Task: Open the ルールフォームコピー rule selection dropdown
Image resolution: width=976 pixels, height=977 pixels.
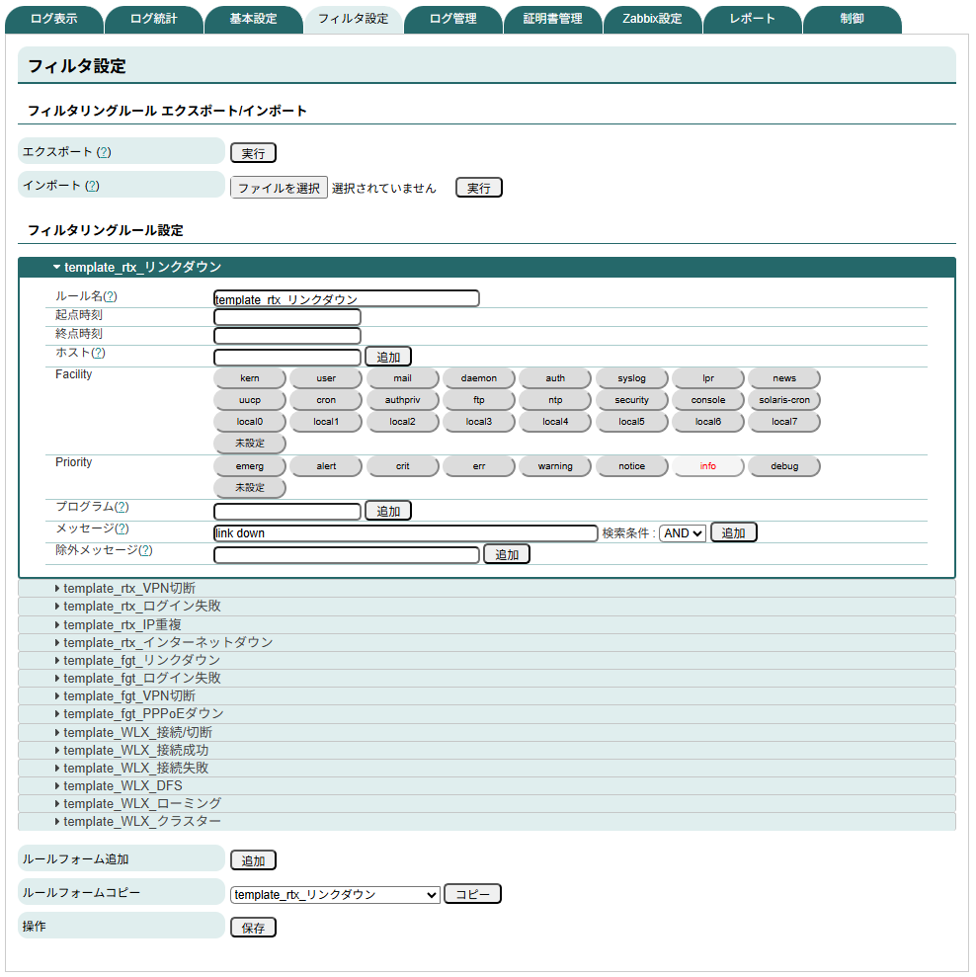Action: click(336, 894)
